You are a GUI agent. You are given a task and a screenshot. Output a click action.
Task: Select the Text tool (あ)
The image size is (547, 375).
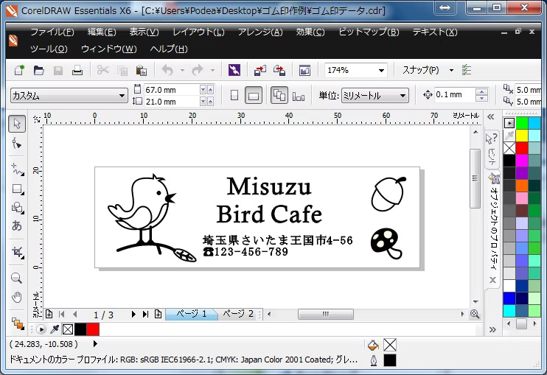[x=17, y=226]
